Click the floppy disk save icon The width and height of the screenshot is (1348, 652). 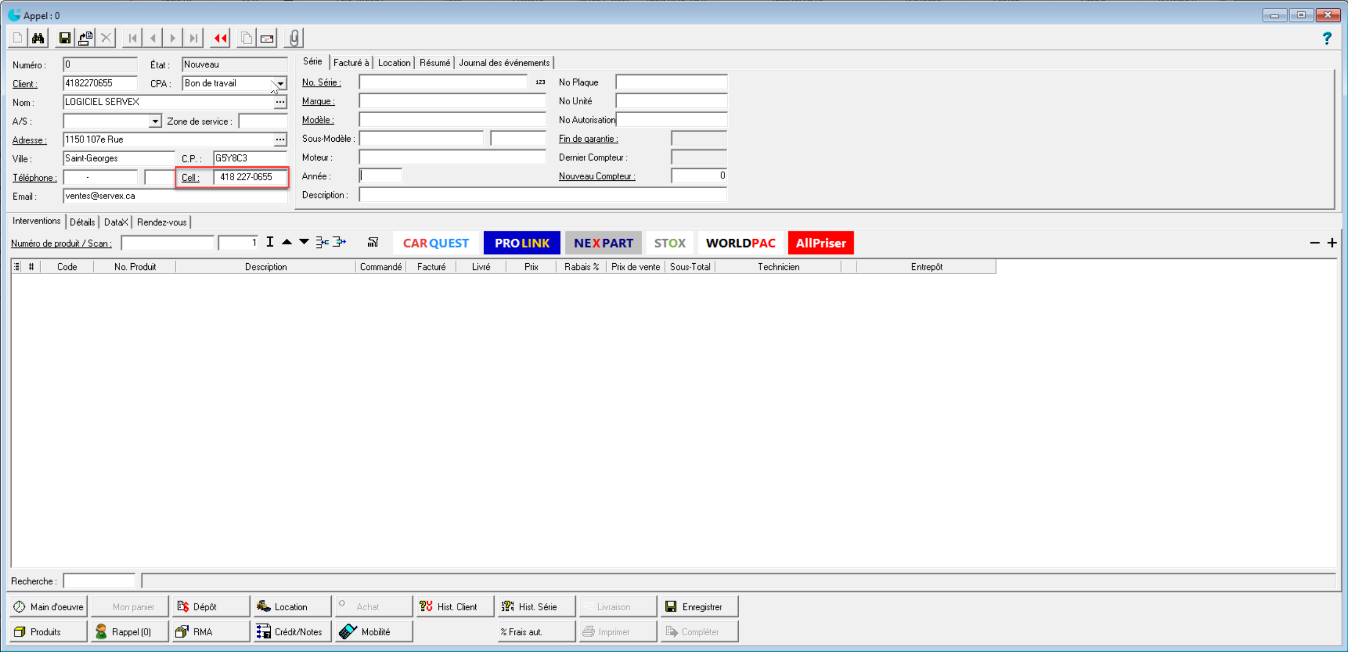[x=65, y=38]
